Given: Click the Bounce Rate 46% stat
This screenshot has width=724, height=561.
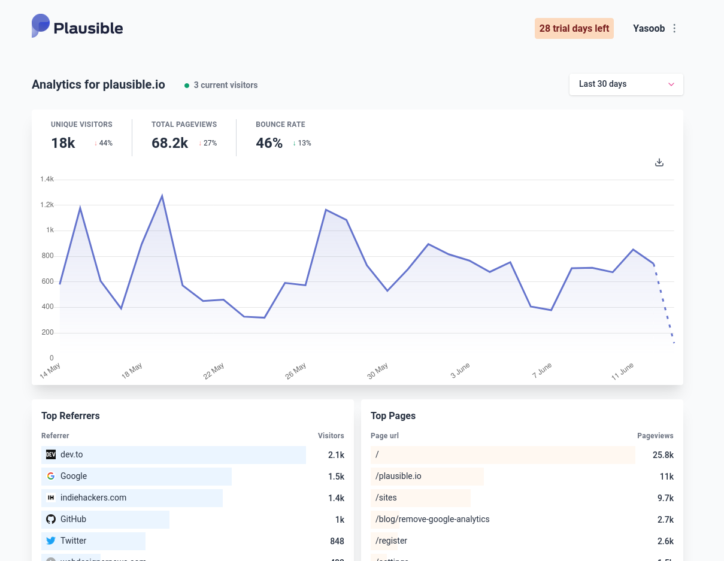Looking at the screenshot, I should (269, 142).
